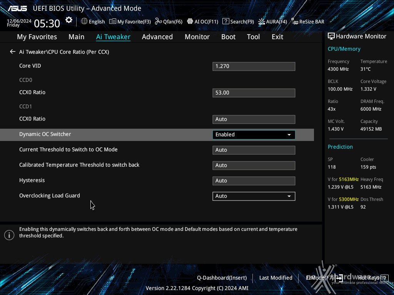
Task: Click the 1.239 V @L5 prediction value
Action: pos(341,187)
